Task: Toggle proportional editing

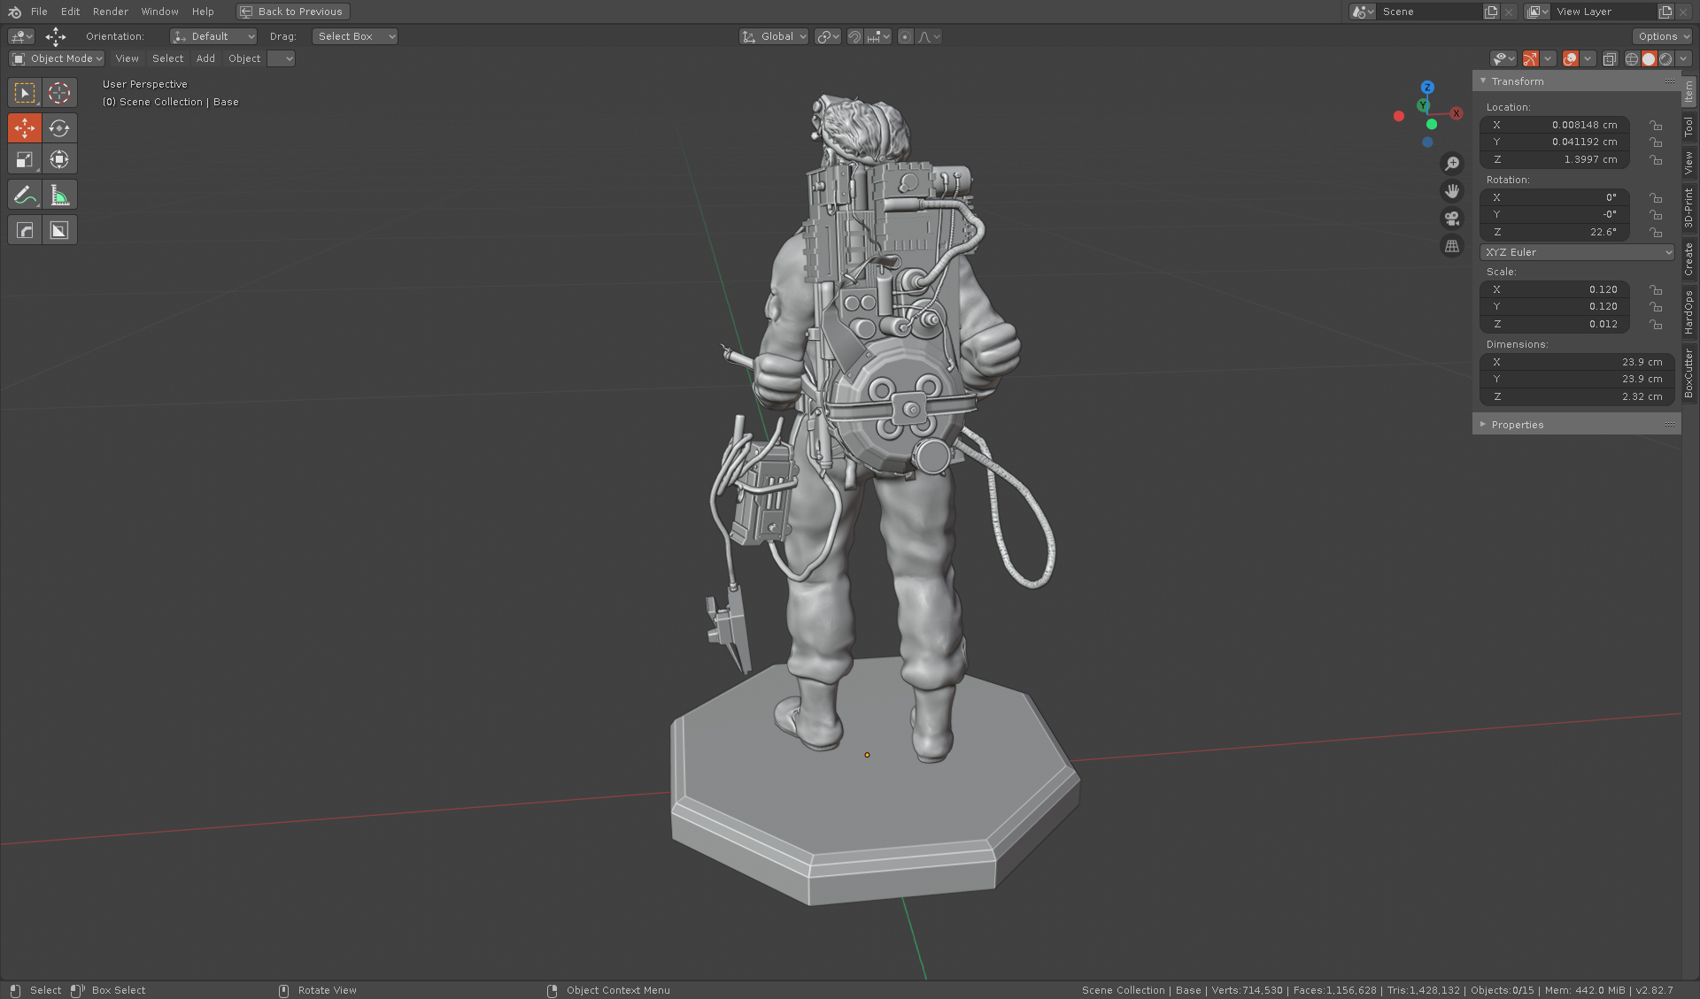Action: pyautogui.click(x=905, y=36)
